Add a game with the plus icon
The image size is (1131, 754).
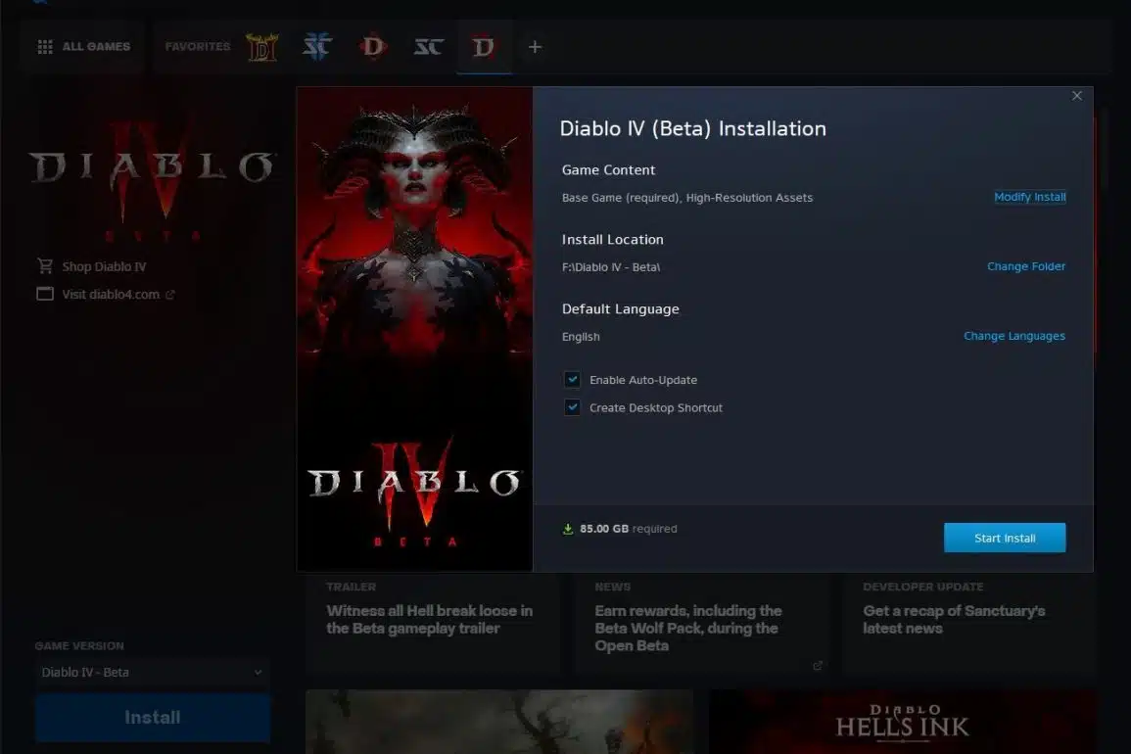(535, 47)
